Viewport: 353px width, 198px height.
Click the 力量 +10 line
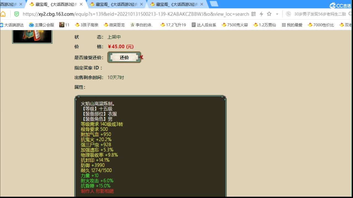pyautogui.click(x=90, y=175)
